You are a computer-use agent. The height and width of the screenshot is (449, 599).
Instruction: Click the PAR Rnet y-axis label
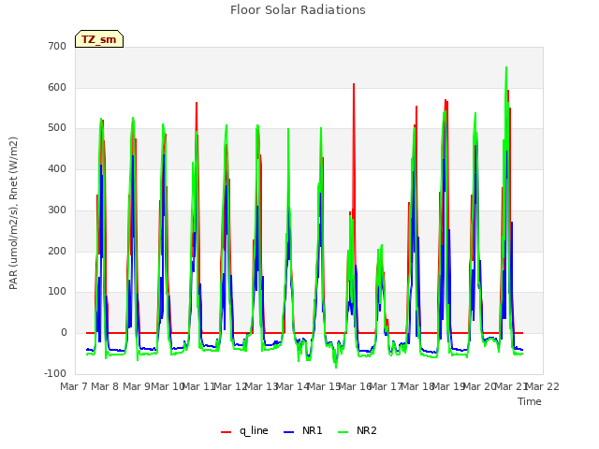(13, 213)
